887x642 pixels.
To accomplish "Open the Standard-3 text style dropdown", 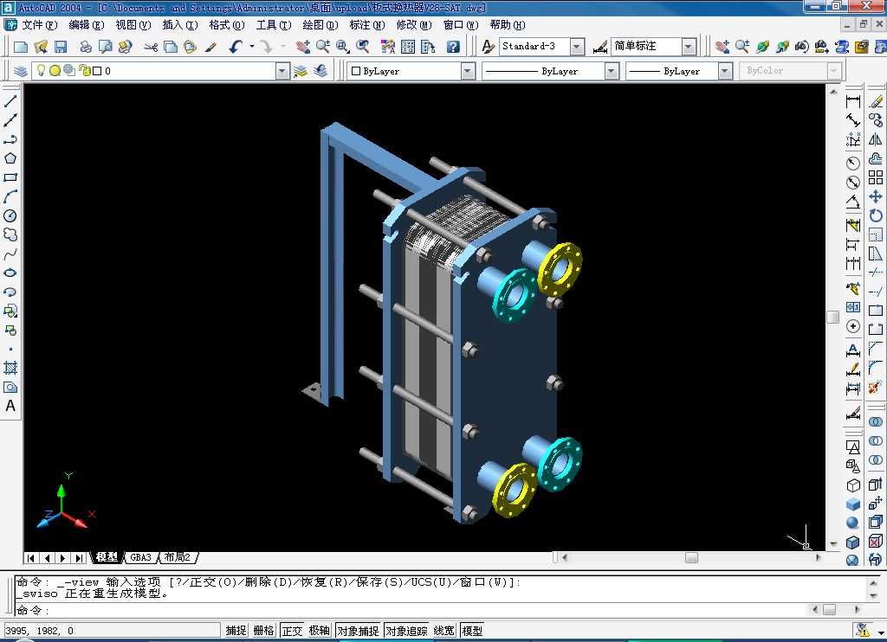I will click(x=577, y=47).
